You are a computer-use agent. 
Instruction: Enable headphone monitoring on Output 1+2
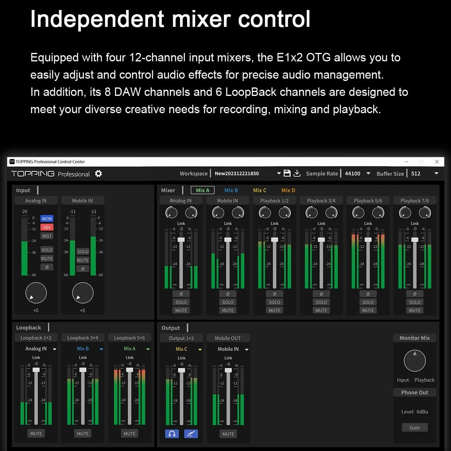tap(172, 434)
